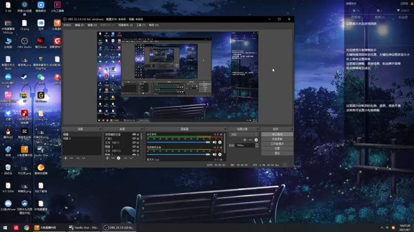Open WeChat desktop icon
Image resolution: width=414 pixels, height=232 pixels.
pos(41,79)
